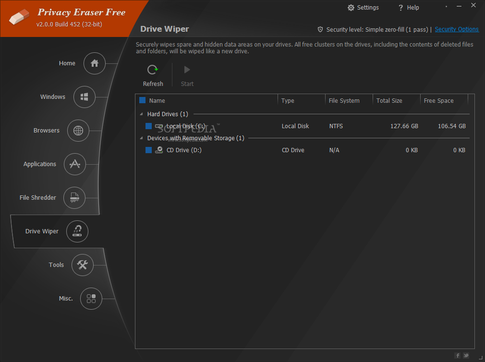Open the Applications section icon

pos(75,164)
